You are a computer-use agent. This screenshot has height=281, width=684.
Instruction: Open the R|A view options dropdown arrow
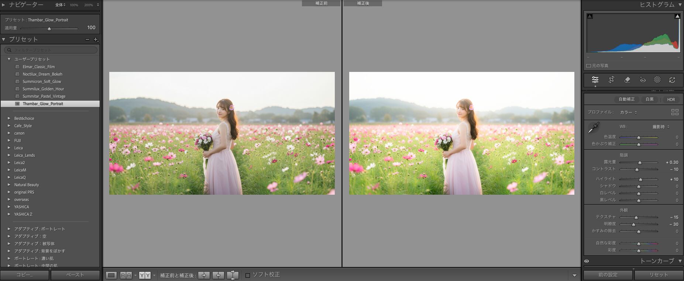click(x=135, y=275)
